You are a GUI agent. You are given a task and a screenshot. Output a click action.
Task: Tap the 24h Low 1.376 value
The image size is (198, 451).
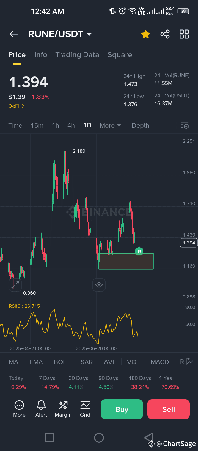(130, 104)
